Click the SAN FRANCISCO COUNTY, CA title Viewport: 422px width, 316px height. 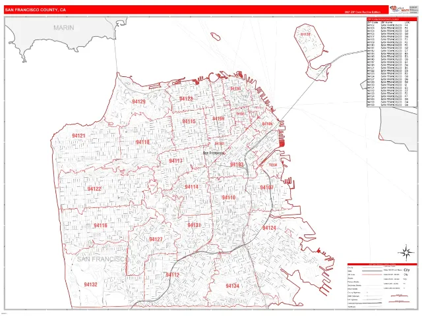coord(35,10)
